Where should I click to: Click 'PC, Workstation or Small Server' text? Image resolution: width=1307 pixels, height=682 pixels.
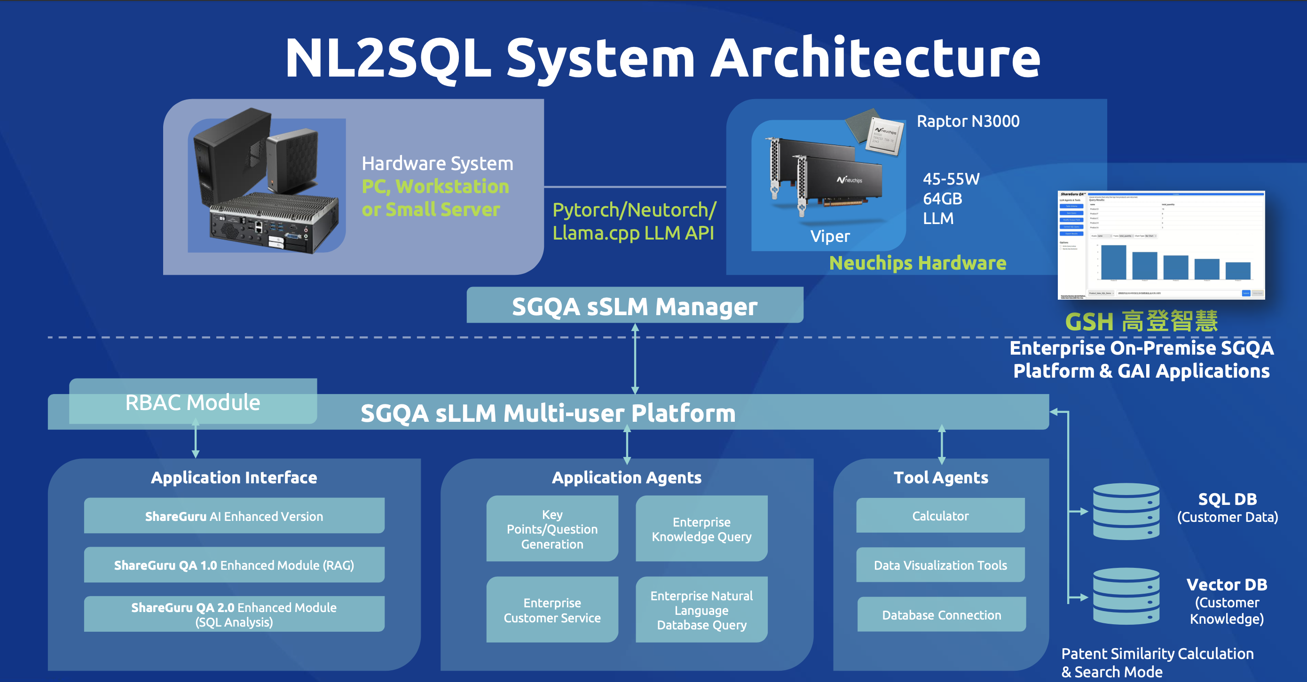click(x=435, y=198)
